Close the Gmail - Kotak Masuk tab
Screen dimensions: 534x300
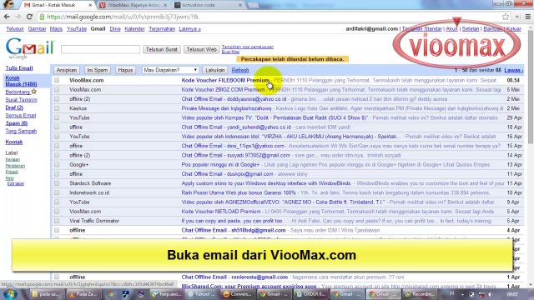pyautogui.click(x=90, y=5)
